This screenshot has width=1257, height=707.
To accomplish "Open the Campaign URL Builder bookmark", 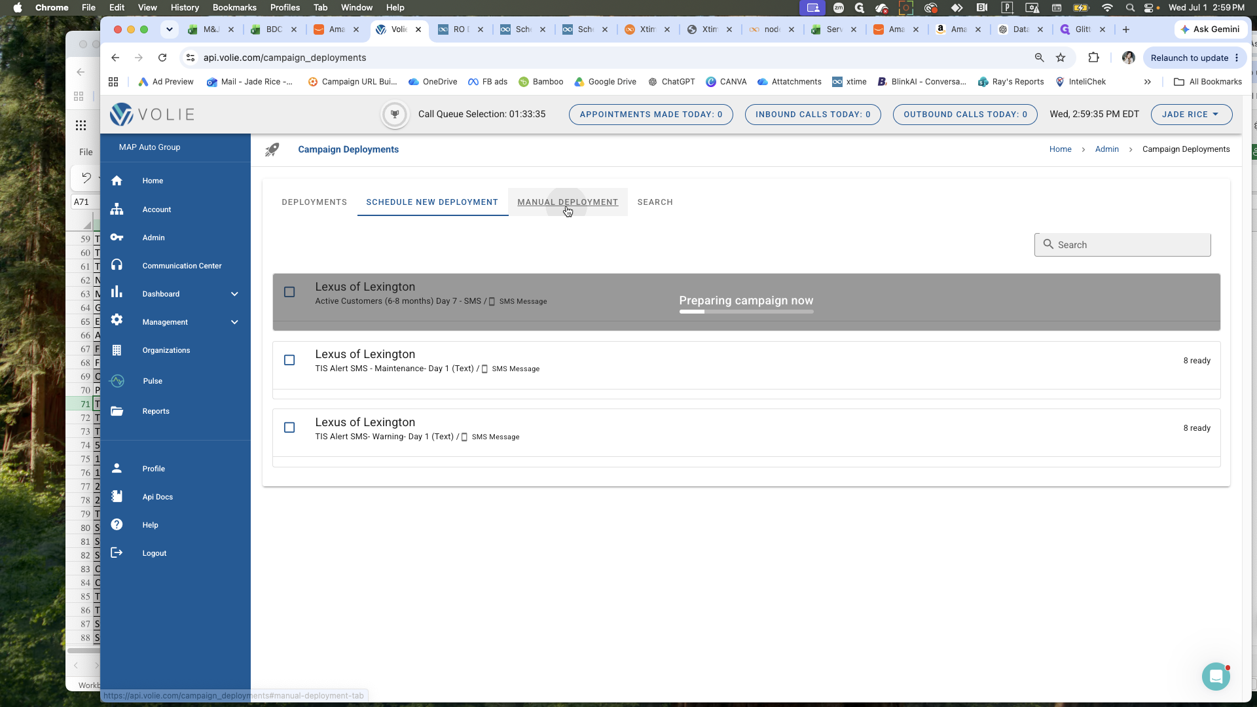I will click(352, 82).
